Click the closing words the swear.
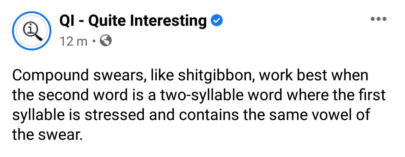The height and width of the screenshot is (157, 405). click(x=47, y=134)
